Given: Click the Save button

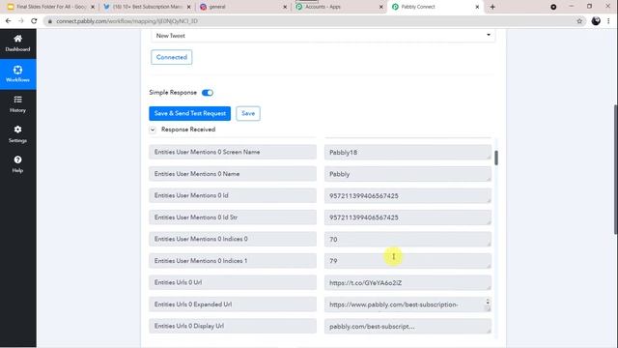Looking at the screenshot, I should (248, 114).
